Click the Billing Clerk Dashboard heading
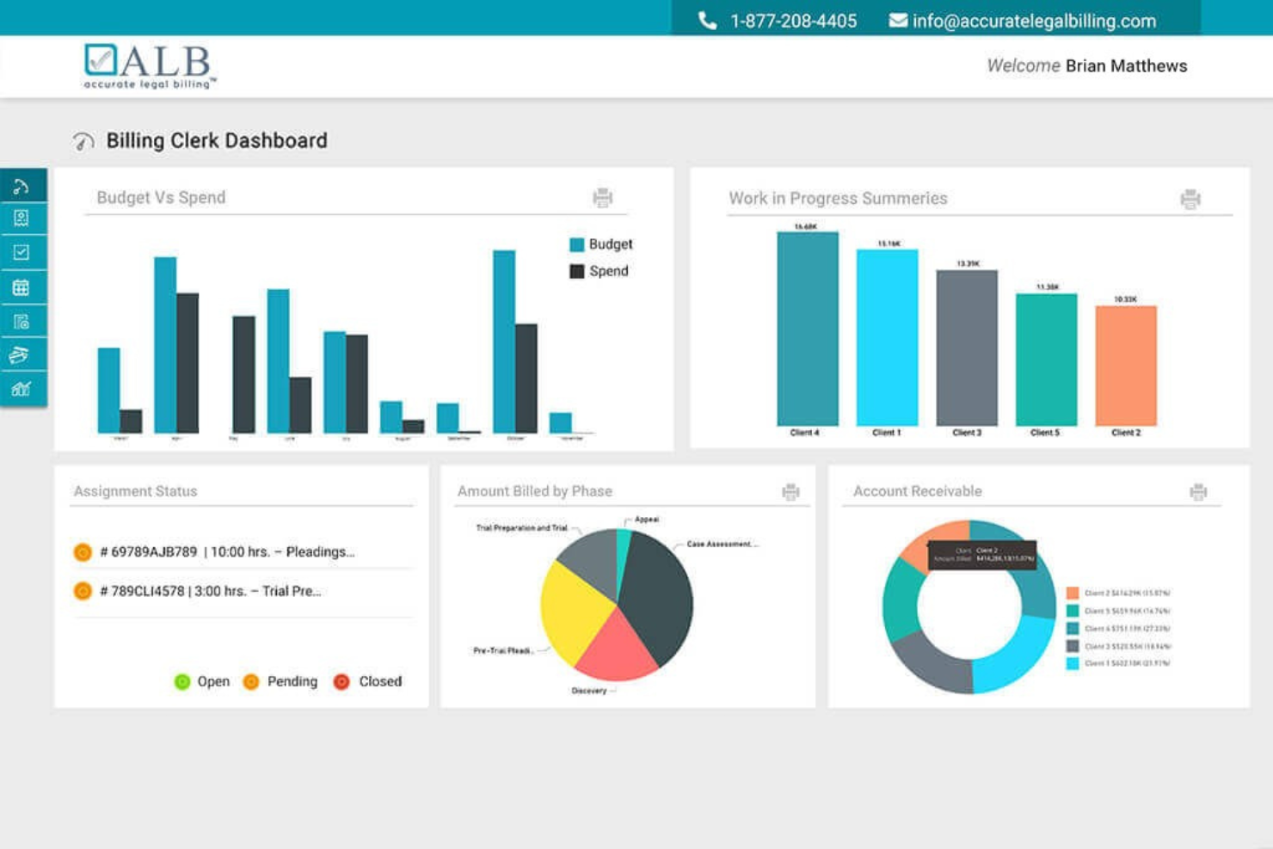1273x849 pixels. 217,141
